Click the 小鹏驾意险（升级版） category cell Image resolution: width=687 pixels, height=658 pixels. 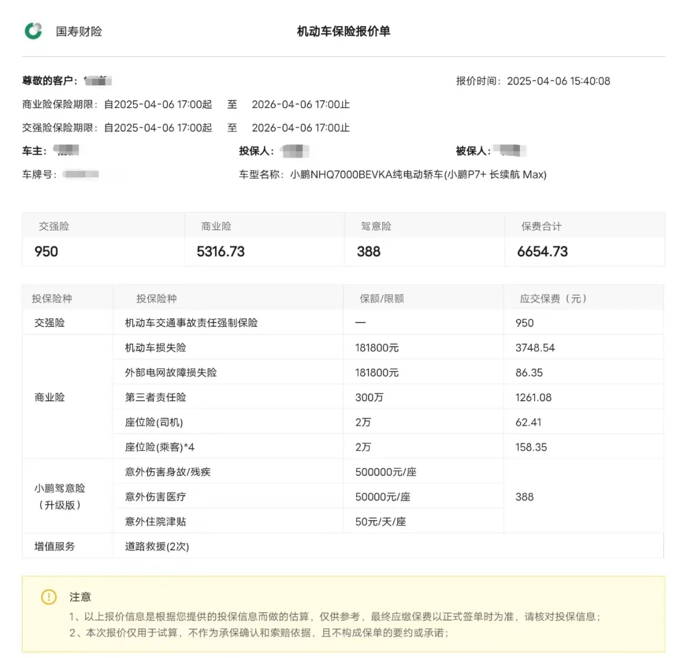point(60,496)
